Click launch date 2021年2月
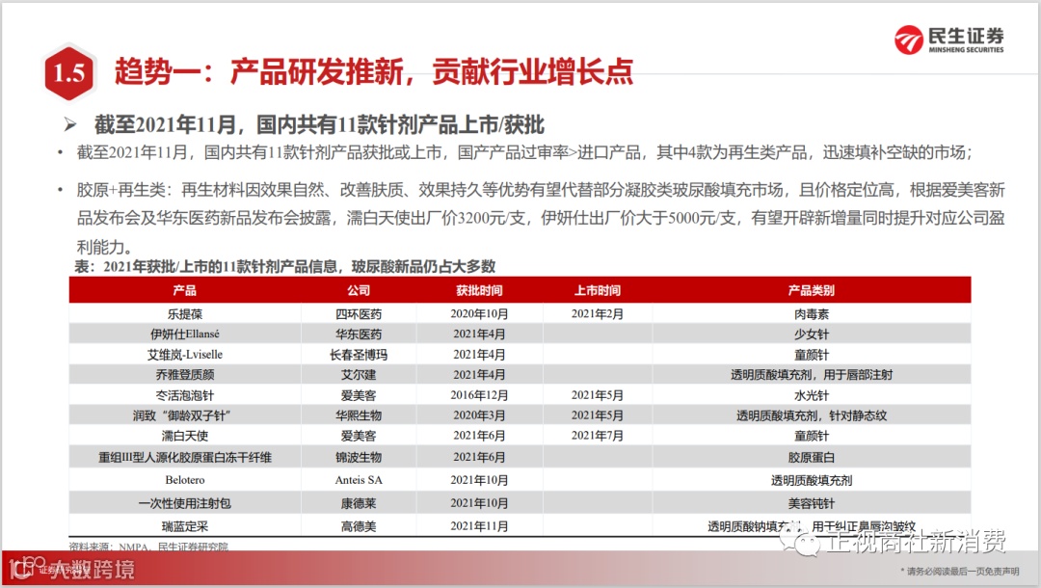1041x588 pixels. (x=598, y=314)
